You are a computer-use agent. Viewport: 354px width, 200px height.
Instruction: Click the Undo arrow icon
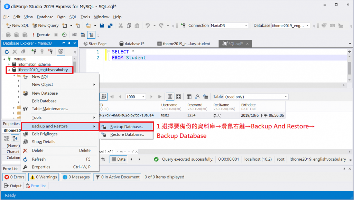148,26
